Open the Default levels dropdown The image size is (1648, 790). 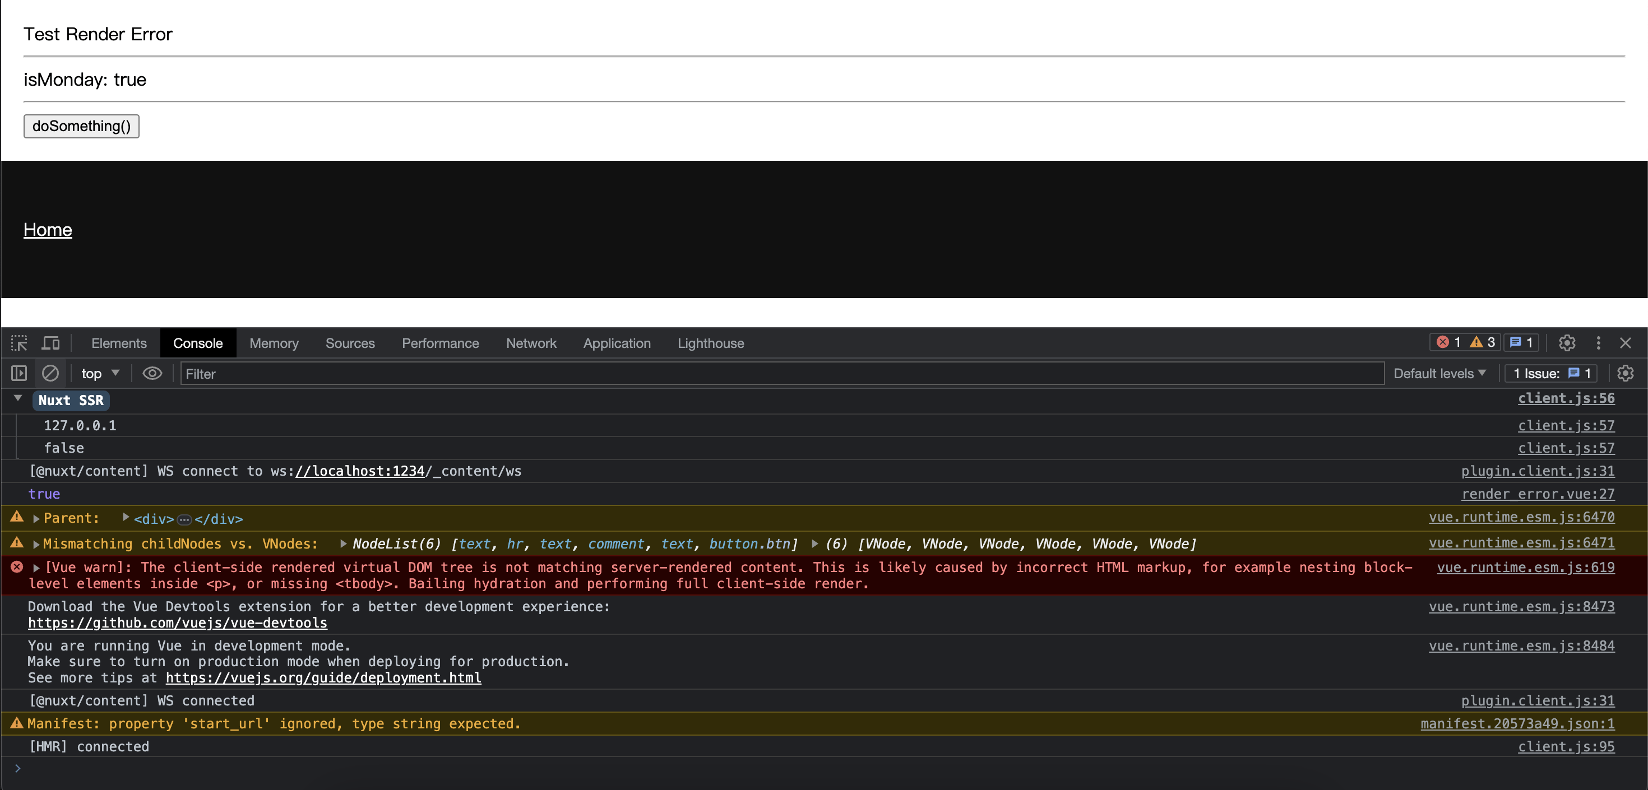(x=1439, y=373)
